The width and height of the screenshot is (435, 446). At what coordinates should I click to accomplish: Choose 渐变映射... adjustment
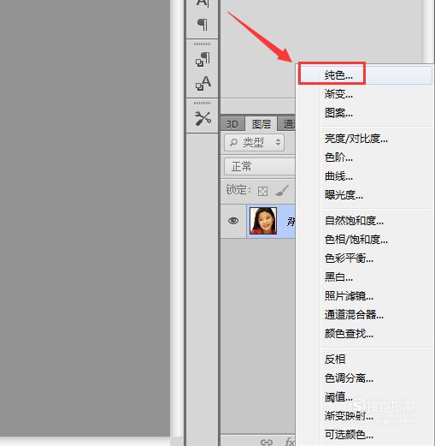pyautogui.click(x=365, y=416)
